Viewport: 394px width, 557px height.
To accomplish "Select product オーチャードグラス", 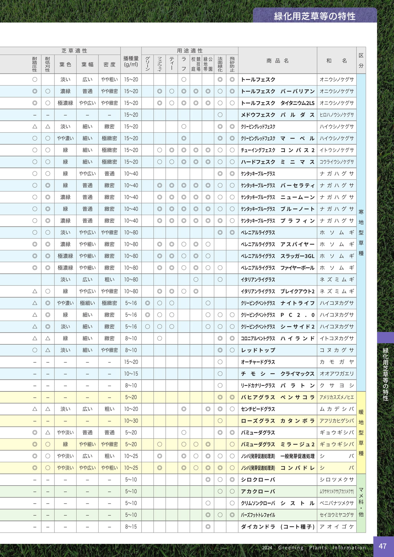I will 258,362.
